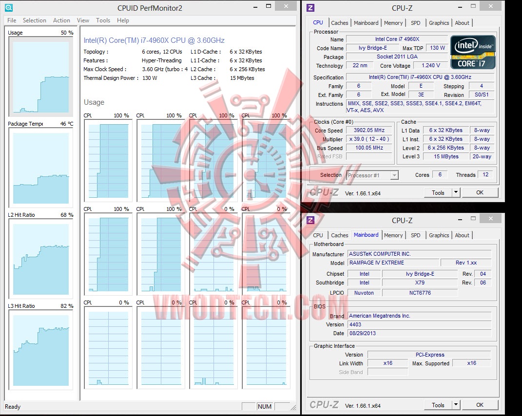Open the Action menu in PerfMonitor2
Screen dimensions: 522x416
61,20
